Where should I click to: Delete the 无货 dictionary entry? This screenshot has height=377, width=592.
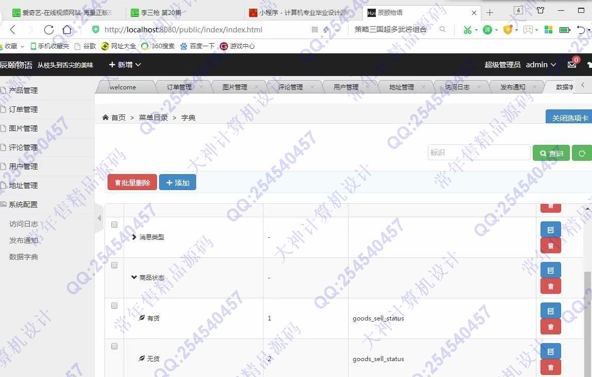click(x=550, y=367)
